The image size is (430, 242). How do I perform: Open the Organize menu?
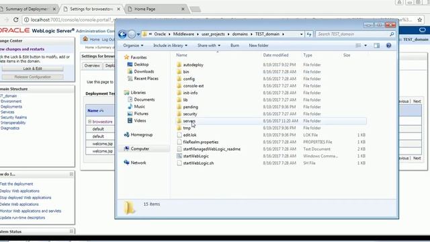(x=133, y=46)
